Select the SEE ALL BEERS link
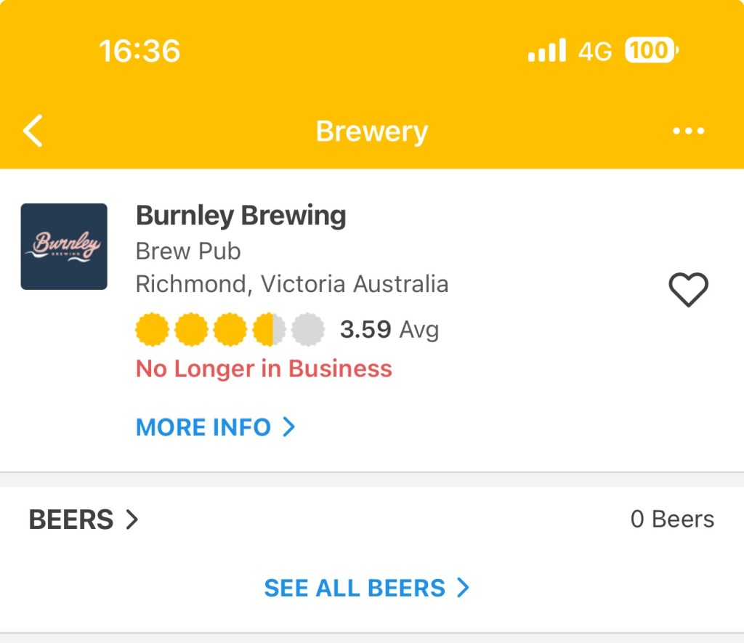744x643 pixels. point(355,588)
